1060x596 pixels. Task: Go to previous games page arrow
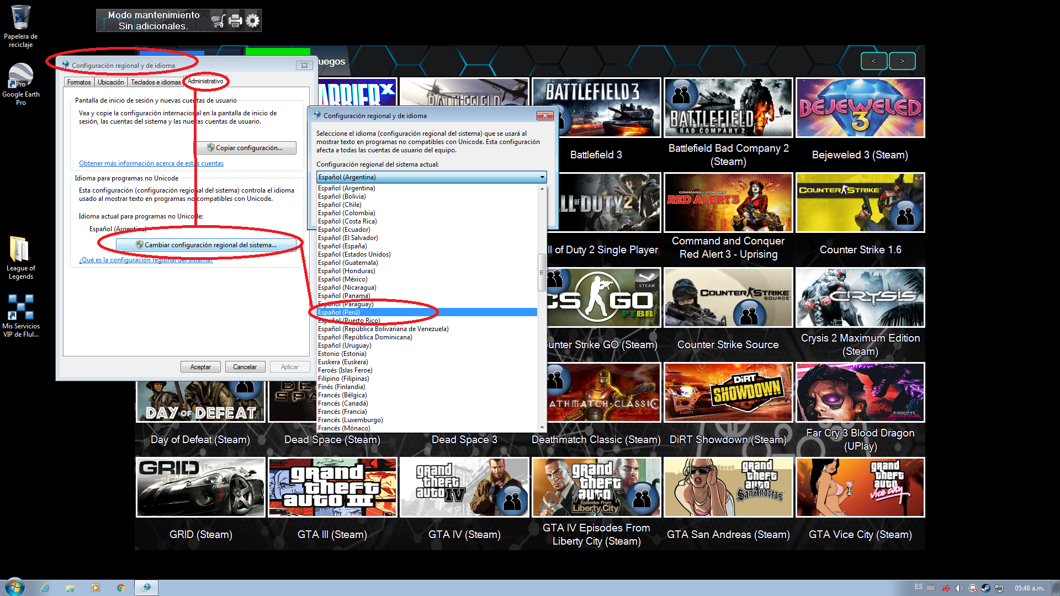pyautogui.click(x=874, y=61)
